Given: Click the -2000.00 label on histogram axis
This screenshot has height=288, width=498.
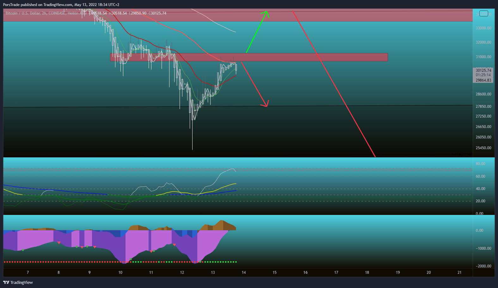Looking at the screenshot, I should click(483, 266).
